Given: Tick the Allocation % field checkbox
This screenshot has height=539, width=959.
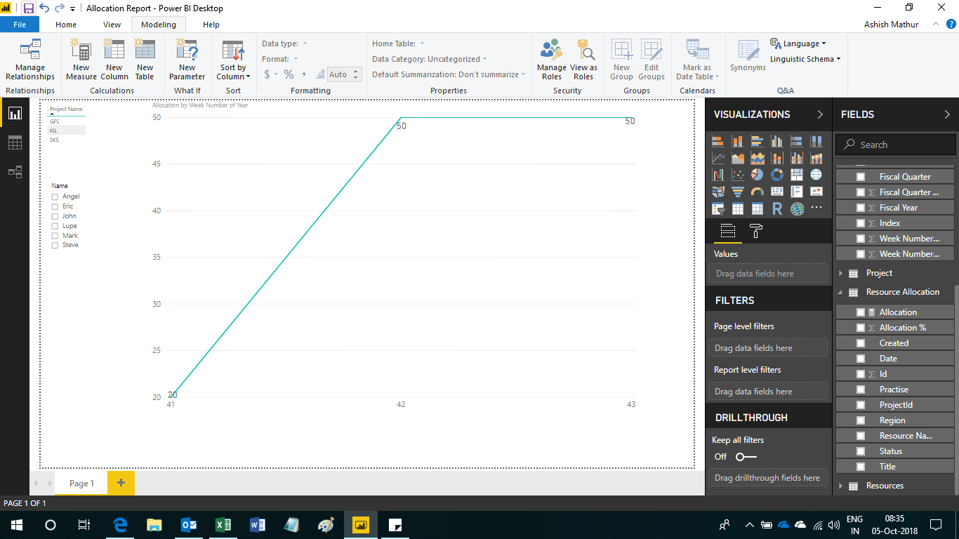Looking at the screenshot, I should (x=861, y=328).
